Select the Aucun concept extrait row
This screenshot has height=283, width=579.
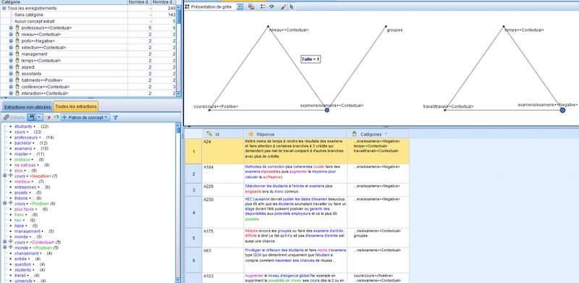pos(88,22)
